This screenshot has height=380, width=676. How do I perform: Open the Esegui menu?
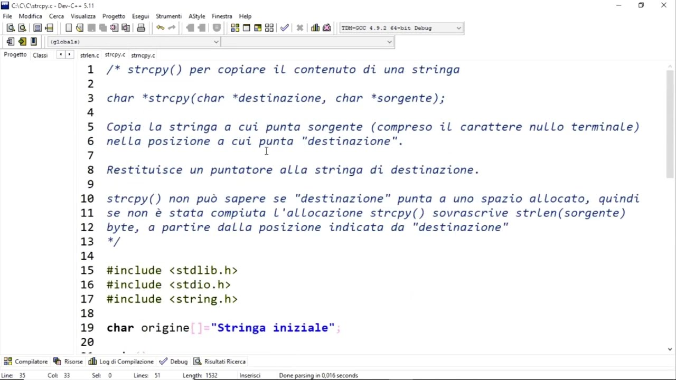coord(140,16)
